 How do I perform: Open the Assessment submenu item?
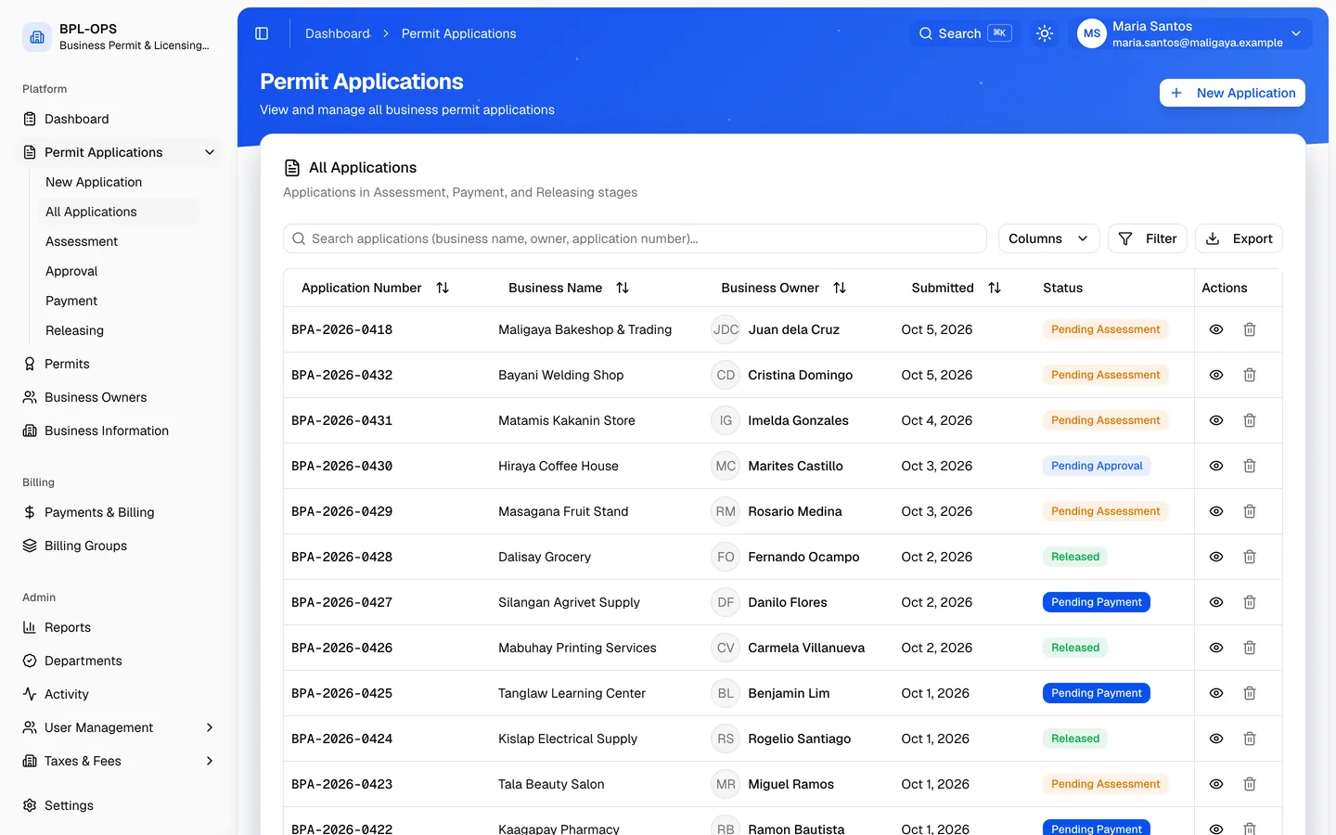point(82,241)
